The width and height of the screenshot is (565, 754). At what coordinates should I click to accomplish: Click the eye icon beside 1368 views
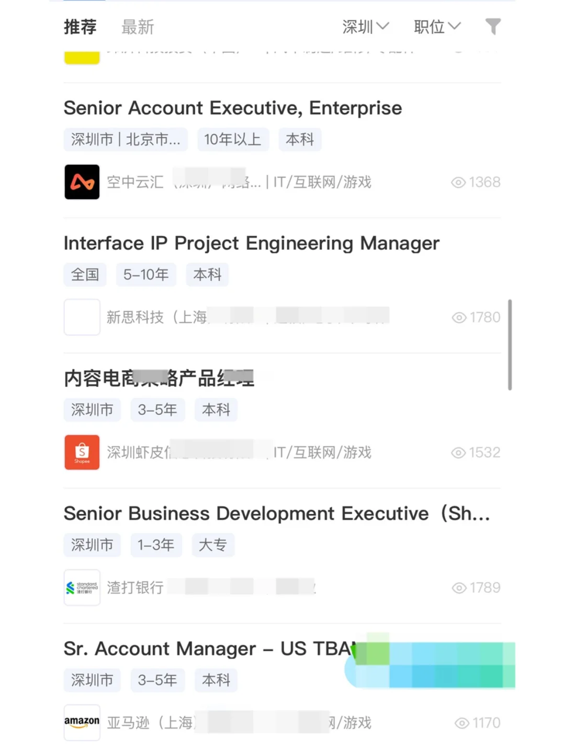click(x=458, y=182)
